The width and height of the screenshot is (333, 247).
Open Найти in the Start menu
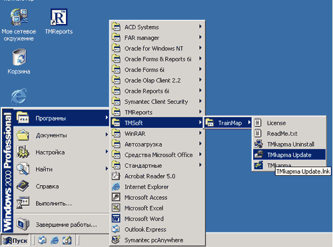click(x=61, y=169)
